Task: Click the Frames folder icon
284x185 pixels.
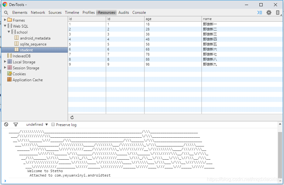Action: [9, 20]
